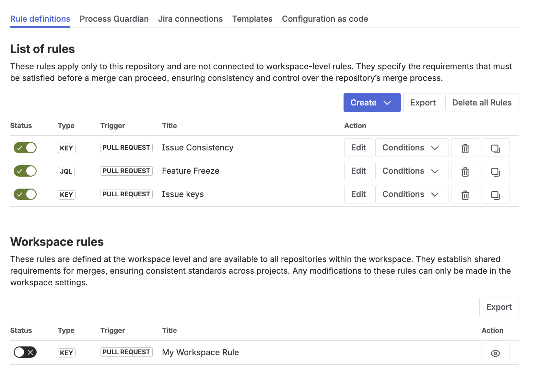
Task: Edit the Issue Consistency rule
Action: [x=358, y=148]
